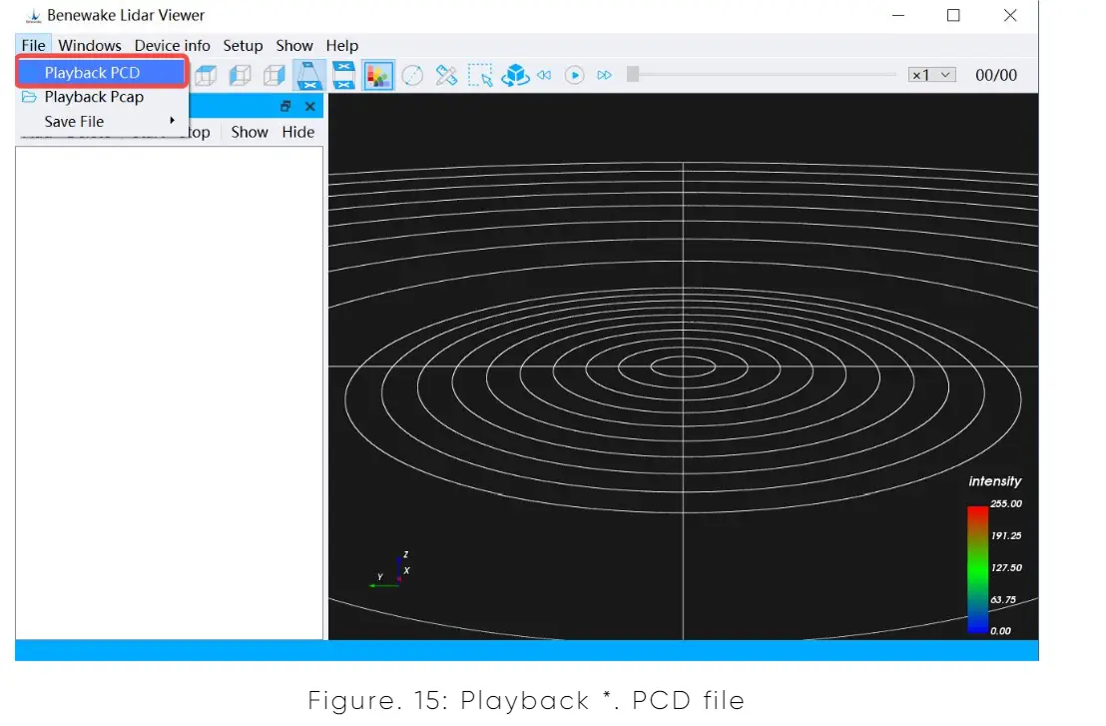Select the left-face cube view icon
This screenshot has height=726, width=1106.
(240, 75)
